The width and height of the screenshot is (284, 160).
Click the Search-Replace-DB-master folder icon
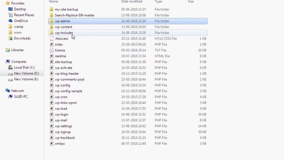(x=51, y=15)
